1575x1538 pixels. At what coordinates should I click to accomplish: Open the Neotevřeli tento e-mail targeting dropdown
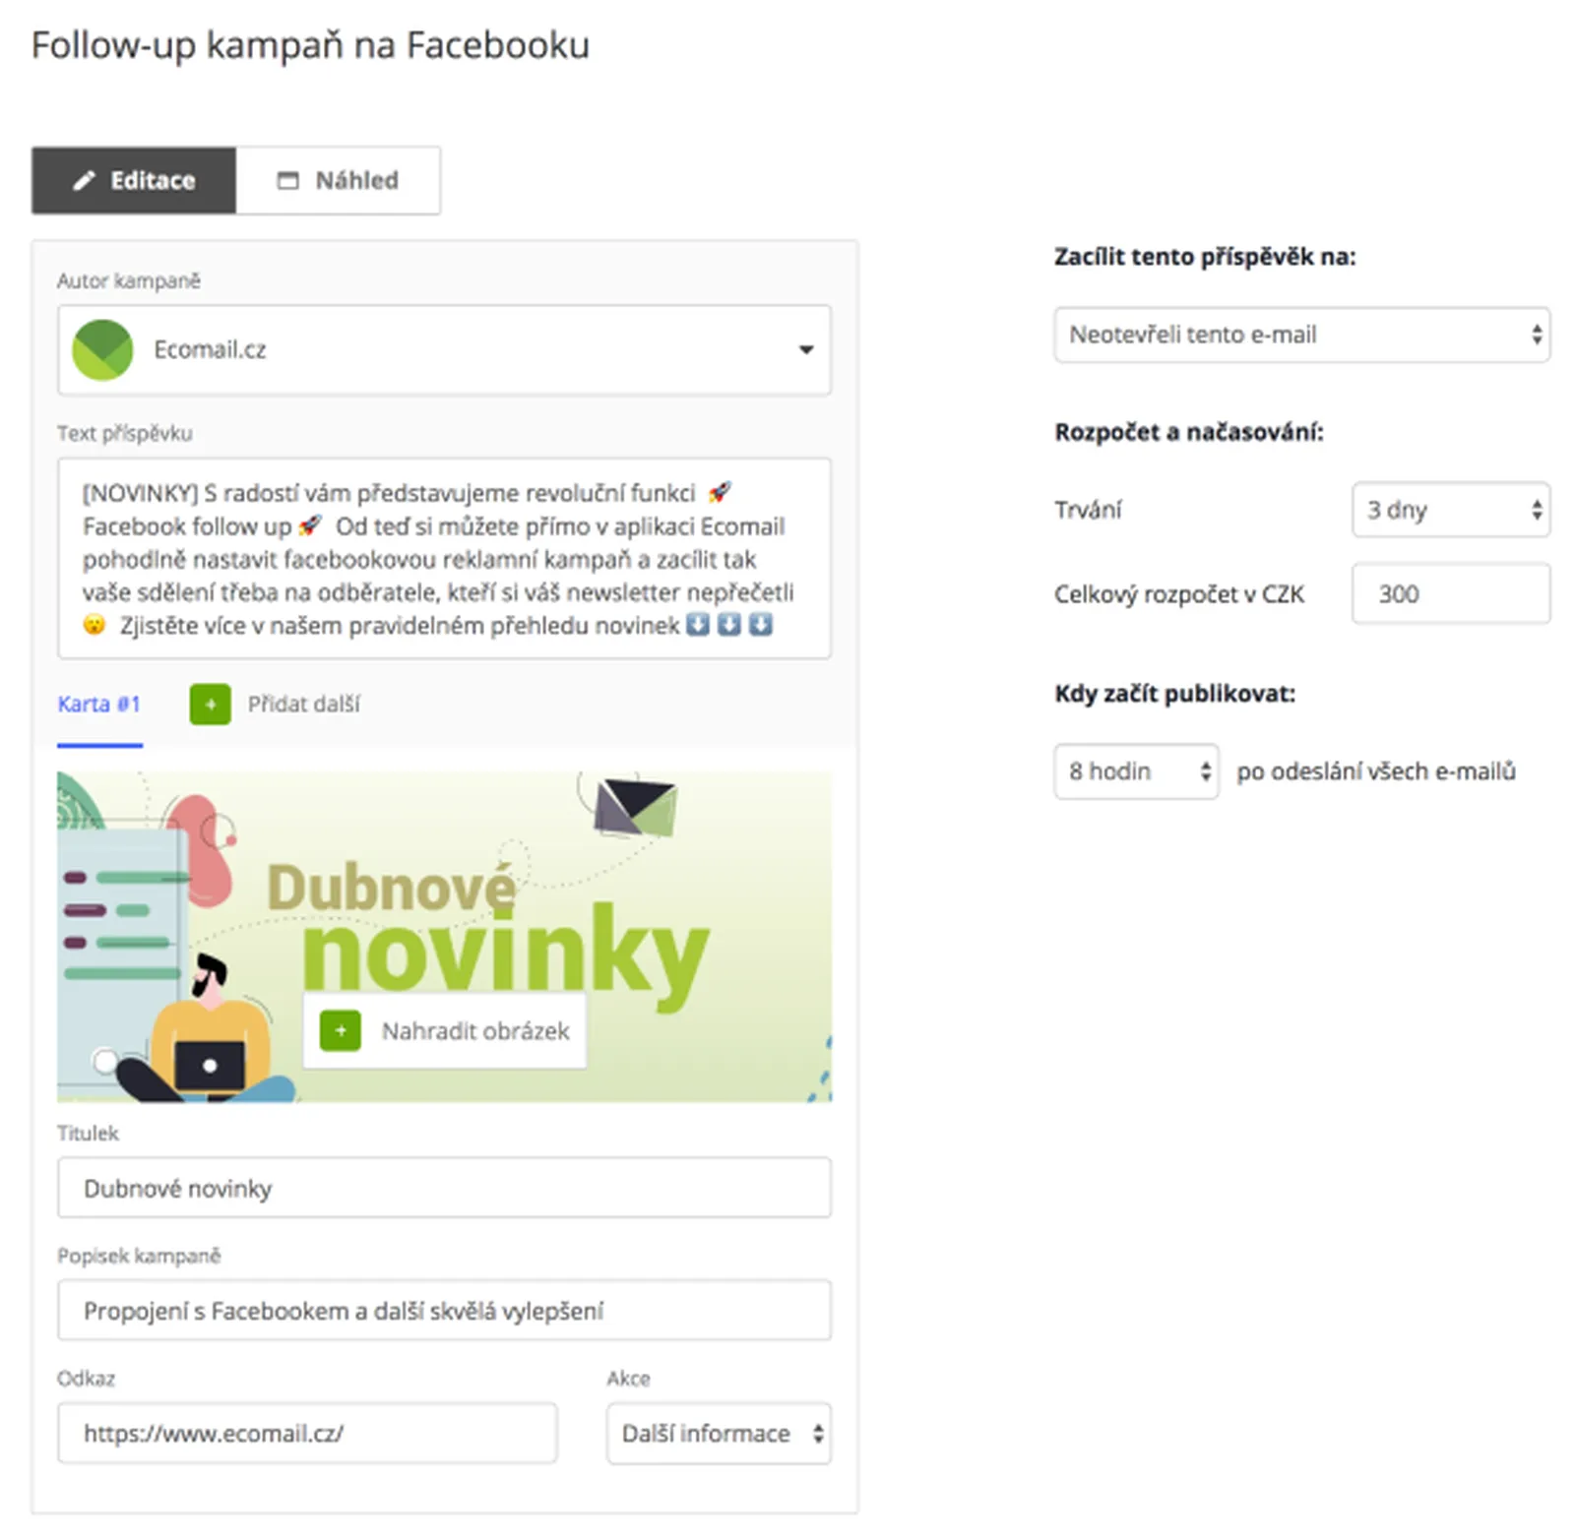[1301, 335]
